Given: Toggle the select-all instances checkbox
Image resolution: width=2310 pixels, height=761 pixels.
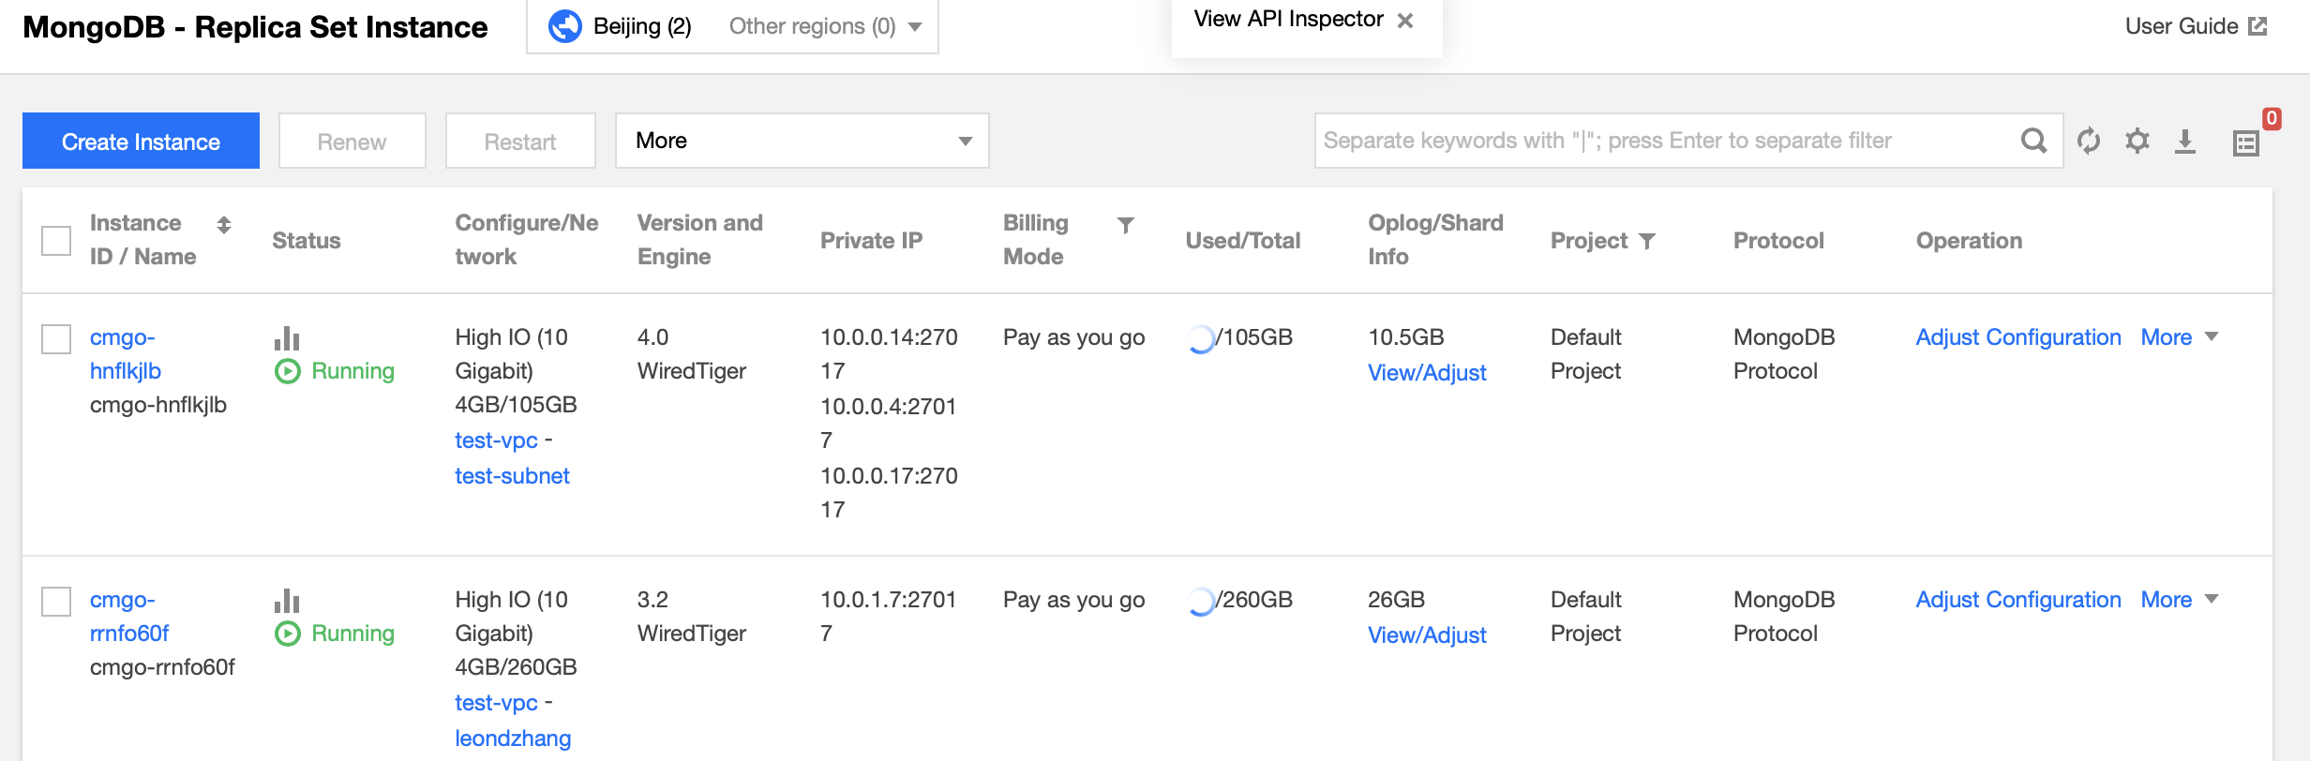Looking at the screenshot, I should [x=56, y=241].
